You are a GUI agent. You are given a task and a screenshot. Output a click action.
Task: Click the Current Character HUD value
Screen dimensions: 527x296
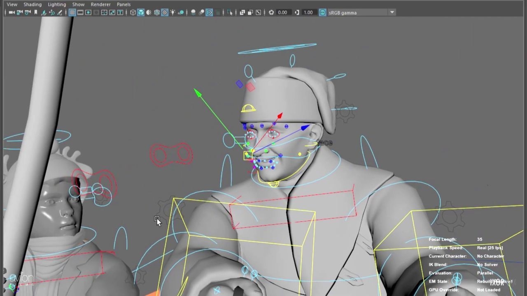pos(490,256)
